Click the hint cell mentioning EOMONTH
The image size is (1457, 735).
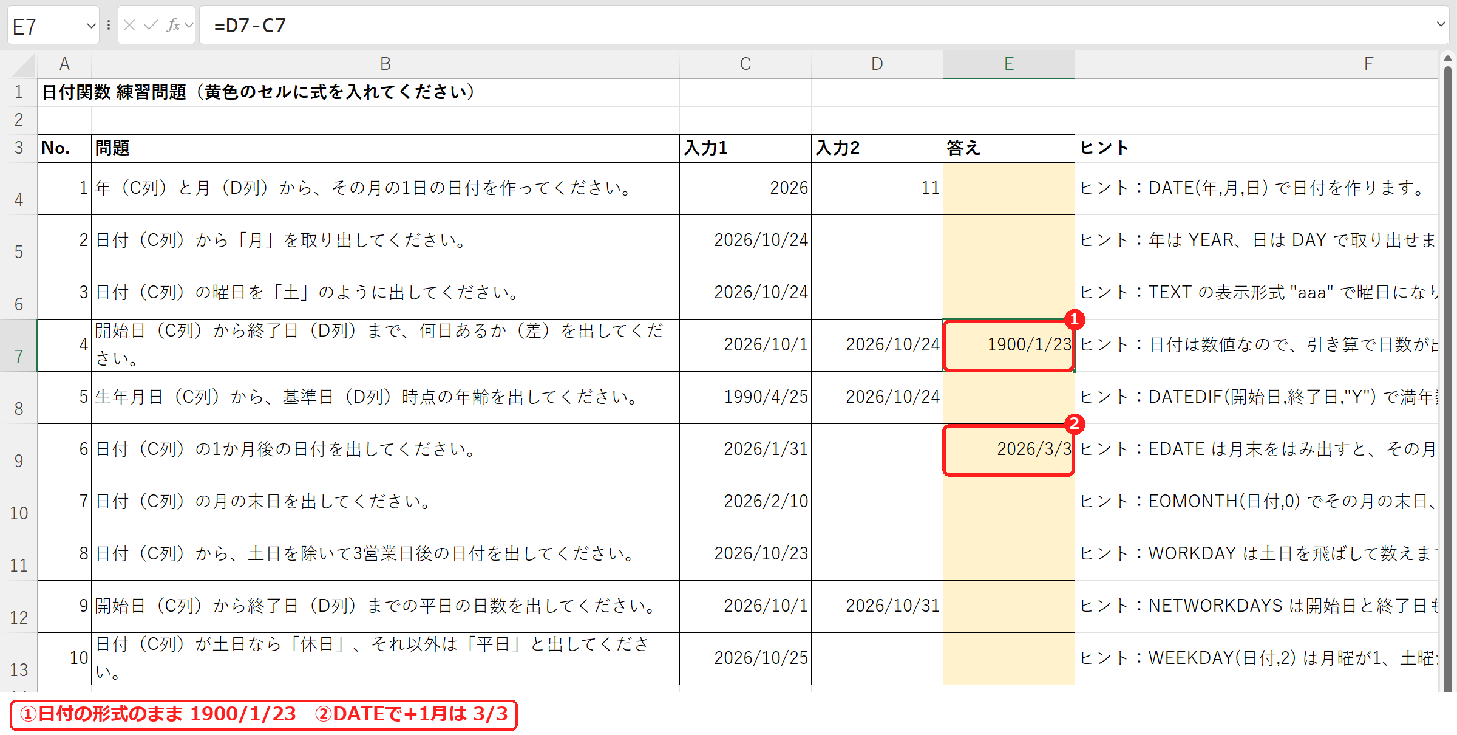1257,502
